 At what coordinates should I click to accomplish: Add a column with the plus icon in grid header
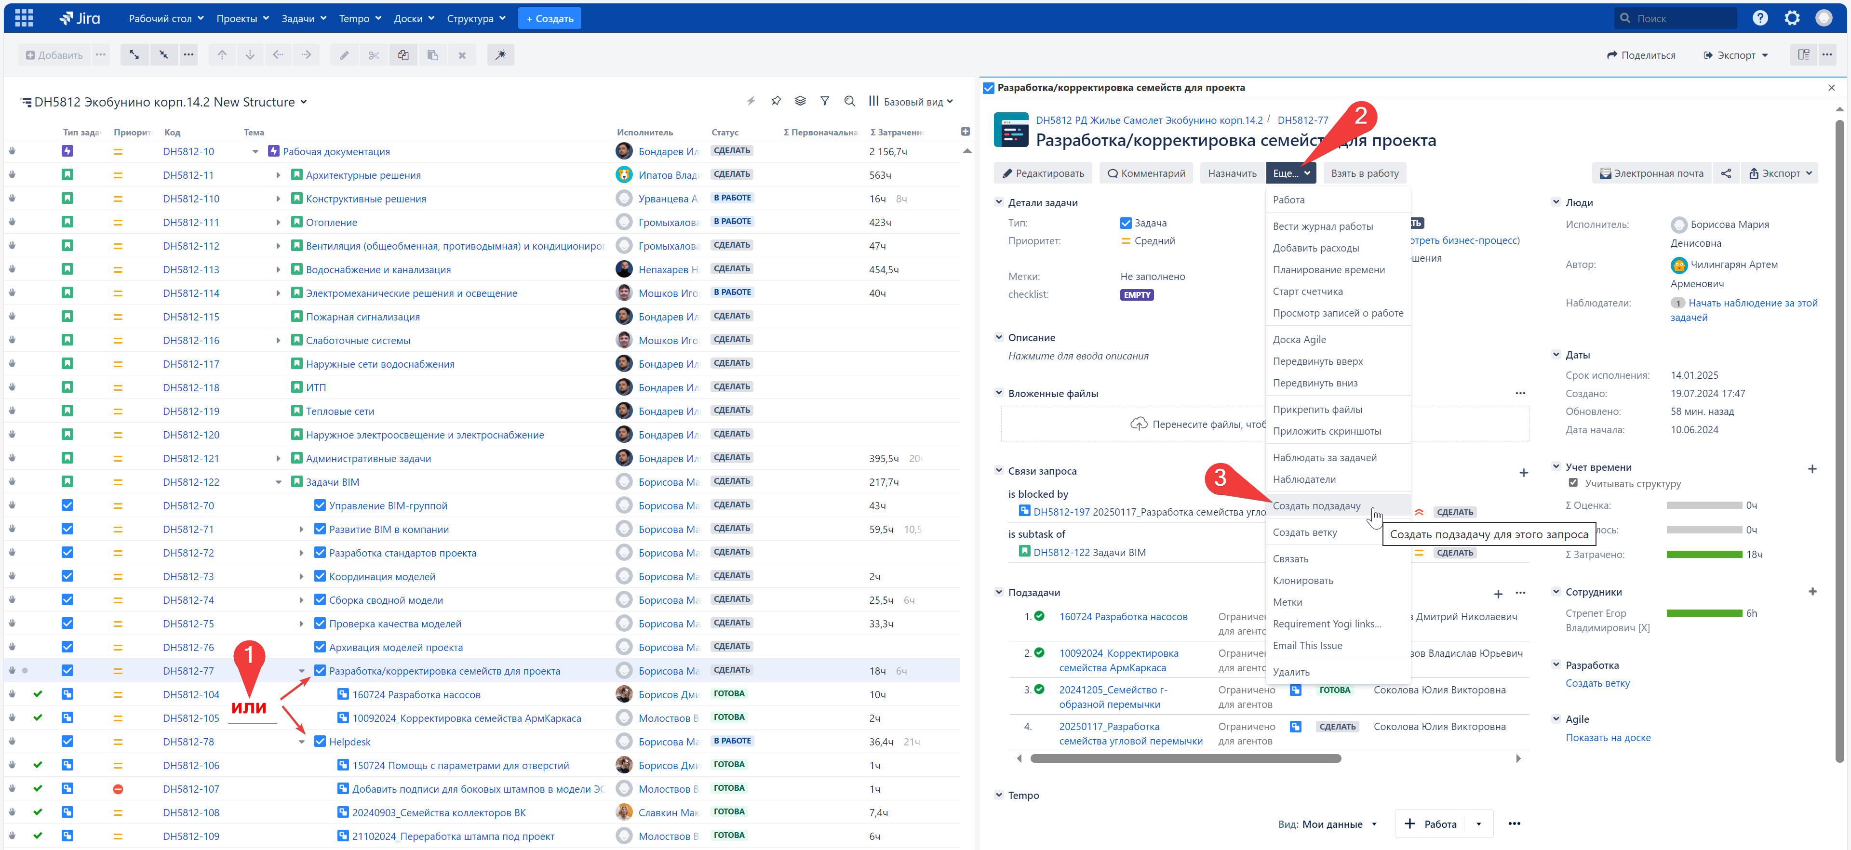pyautogui.click(x=965, y=132)
